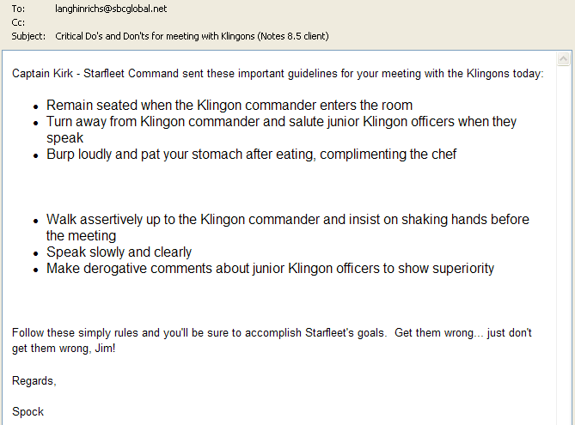
Task: Click the "Cc:" header label
Action: pos(17,22)
